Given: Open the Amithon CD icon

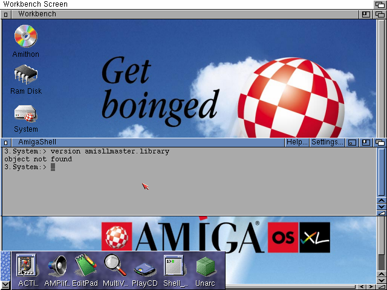Looking at the screenshot, I should [x=25, y=36].
